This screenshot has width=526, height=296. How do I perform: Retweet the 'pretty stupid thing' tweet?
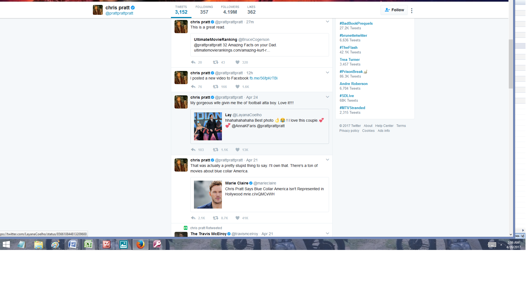point(216,218)
